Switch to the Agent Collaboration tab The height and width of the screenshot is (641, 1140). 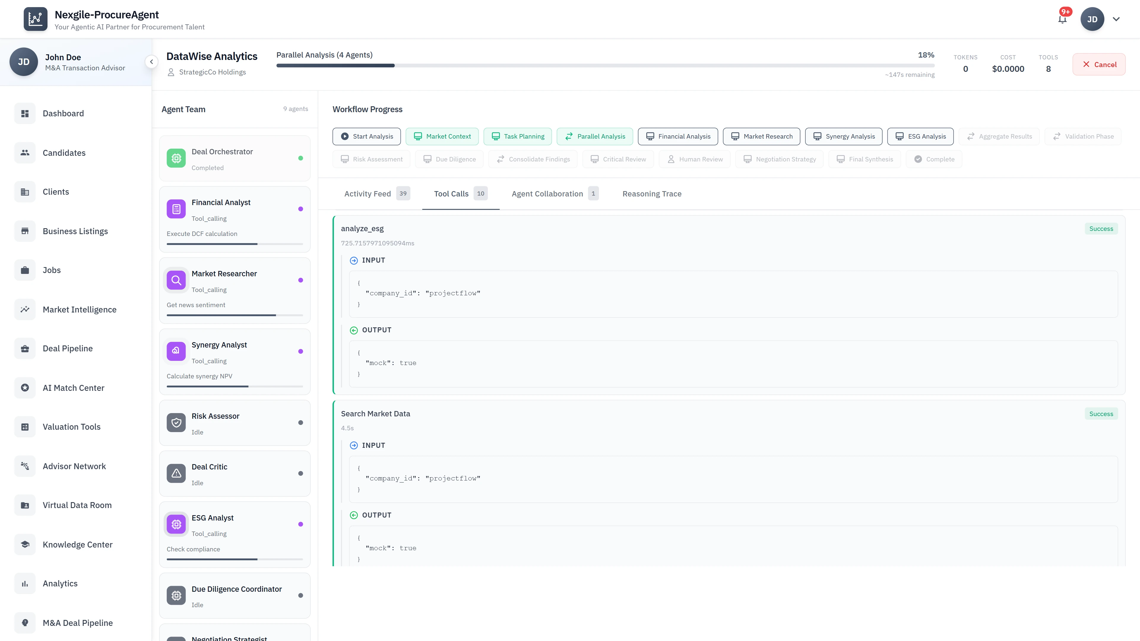tap(547, 193)
